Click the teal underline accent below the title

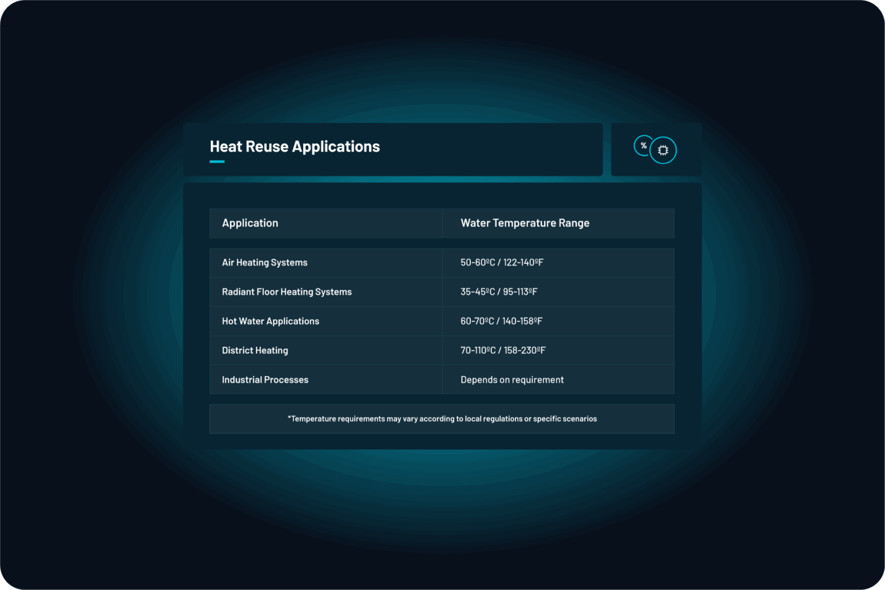click(x=217, y=163)
